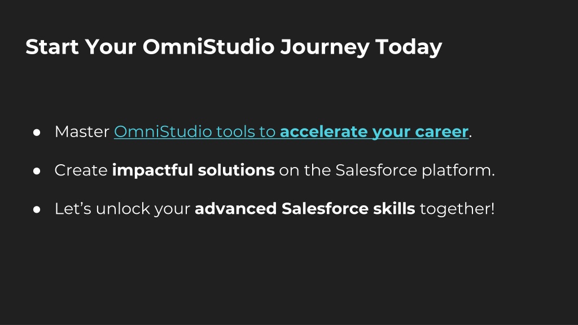The width and height of the screenshot is (578, 325).
Task: Click the period after the career link
Action: click(471, 137)
